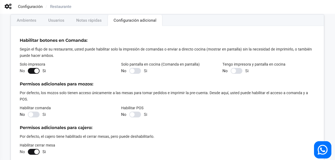This screenshot has height=160, width=335.
Task: Click the 'Configuración' breadcrumb link
Action: [30, 6]
